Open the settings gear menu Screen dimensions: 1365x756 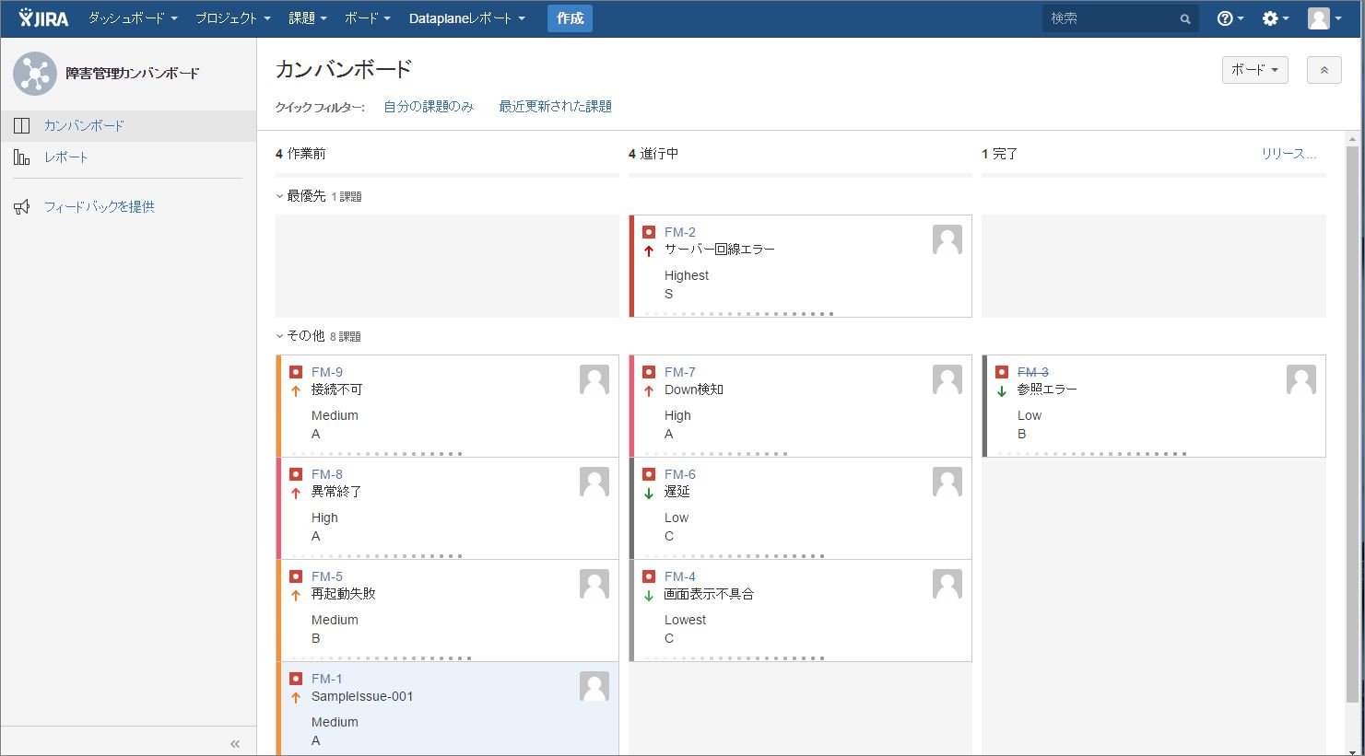point(1276,18)
